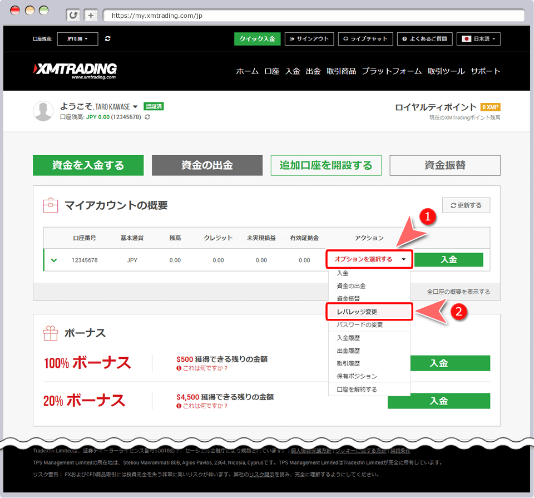Choose 口座を解約する in the dropdown list
Viewport: 534px width, 498px height.
(x=357, y=389)
